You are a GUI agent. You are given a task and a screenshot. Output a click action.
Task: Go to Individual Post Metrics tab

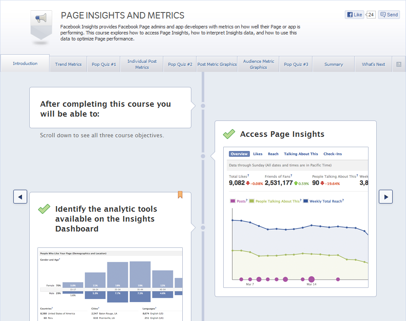point(142,65)
